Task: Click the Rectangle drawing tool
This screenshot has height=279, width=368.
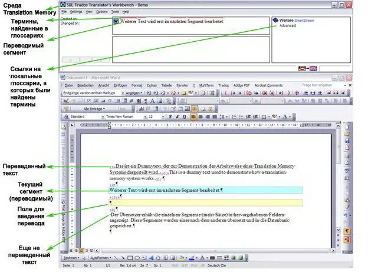Action: tap(130, 258)
